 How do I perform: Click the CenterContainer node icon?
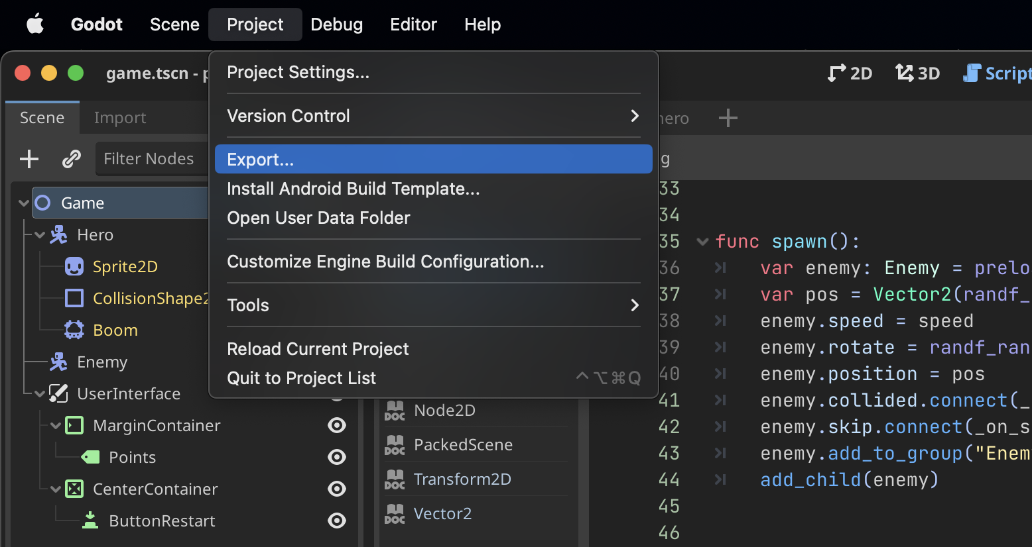tap(74, 489)
